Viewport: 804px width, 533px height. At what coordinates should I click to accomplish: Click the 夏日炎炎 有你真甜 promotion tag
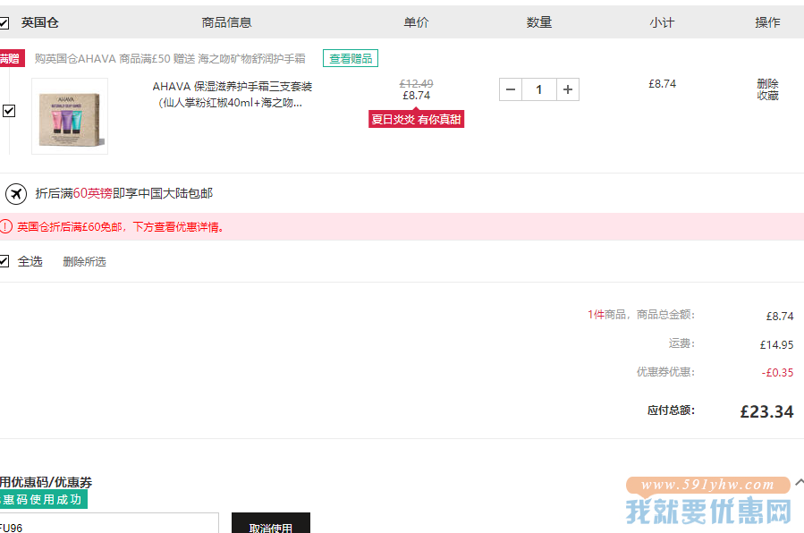416,119
